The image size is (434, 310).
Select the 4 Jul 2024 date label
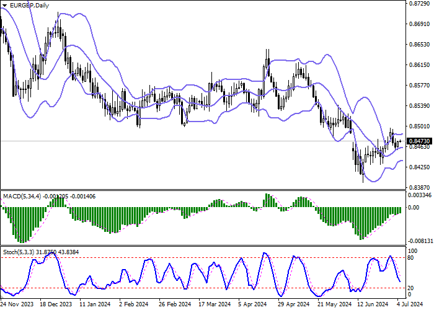click(x=410, y=304)
